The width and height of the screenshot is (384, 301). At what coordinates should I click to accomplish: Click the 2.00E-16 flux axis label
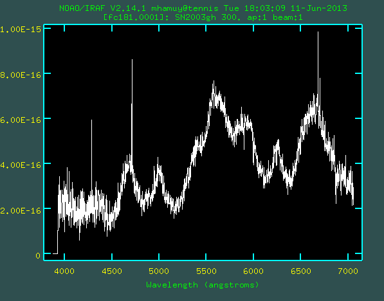[x=21, y=210]
